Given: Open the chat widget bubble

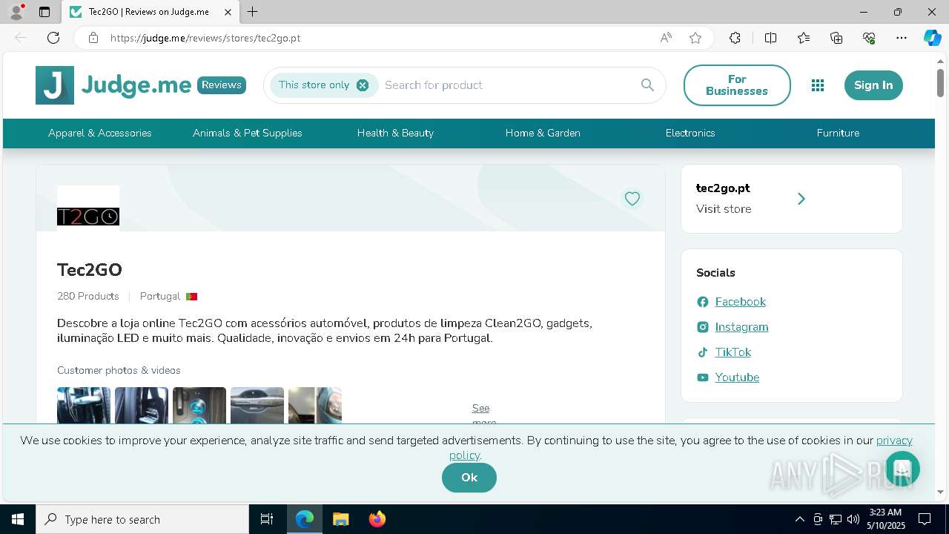Looking at the screenshot, I should pyautogui.click(x=902, y=469).
